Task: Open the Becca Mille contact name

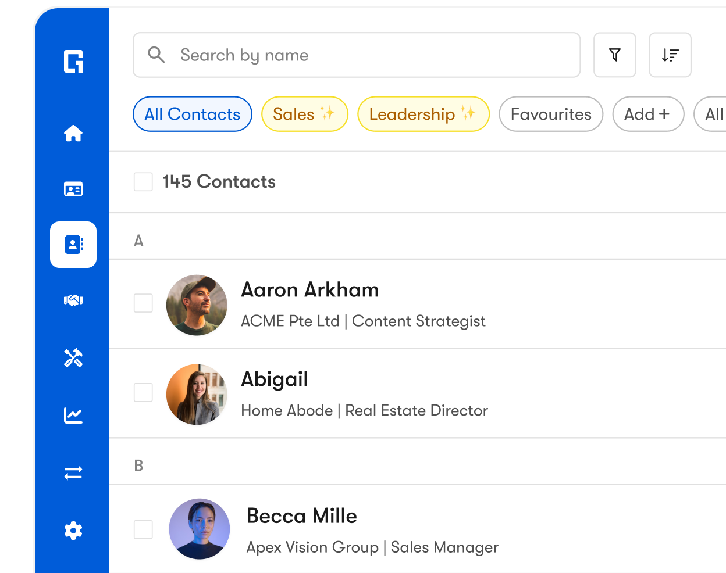Action: click(x=302, y=515)
